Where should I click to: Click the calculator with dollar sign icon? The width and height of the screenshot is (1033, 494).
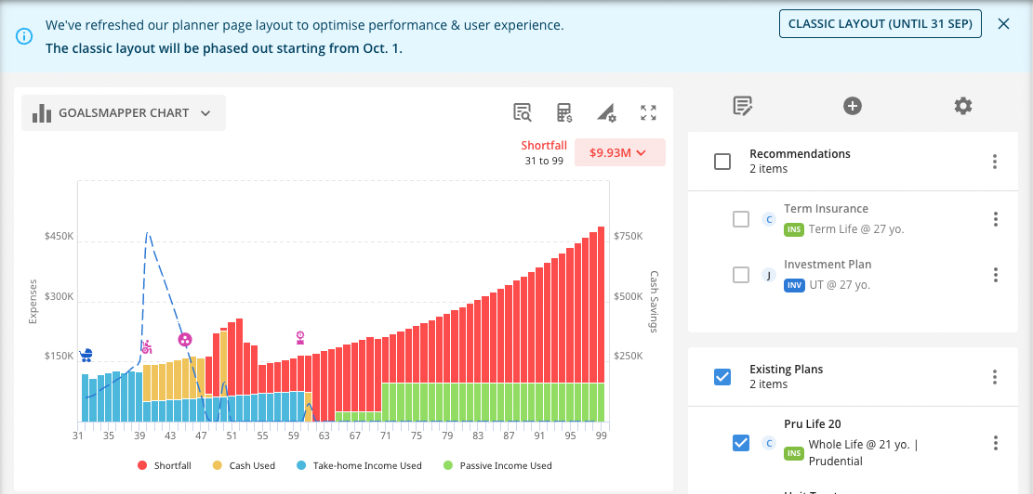click(564, 113)
